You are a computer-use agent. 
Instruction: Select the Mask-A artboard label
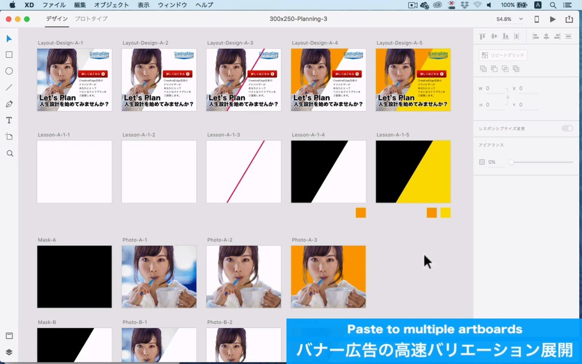[x=47, y=239]
